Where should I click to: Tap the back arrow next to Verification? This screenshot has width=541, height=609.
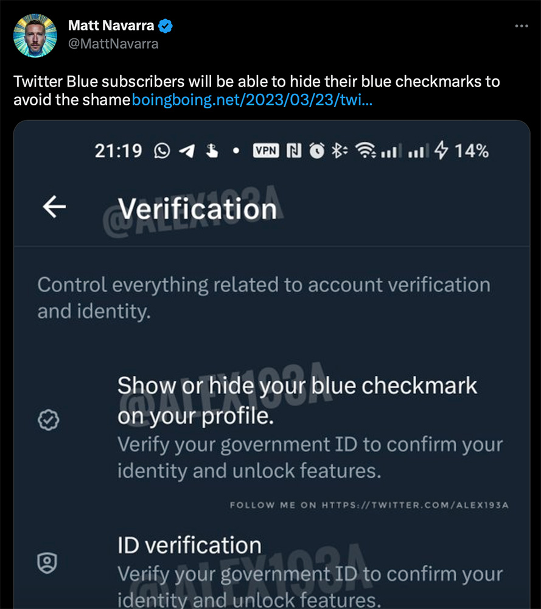click(54, 208)
